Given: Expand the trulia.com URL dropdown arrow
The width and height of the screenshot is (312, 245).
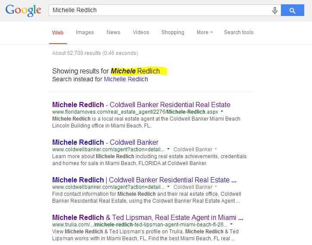Looking at the screenshot, I should coord(232,225).
